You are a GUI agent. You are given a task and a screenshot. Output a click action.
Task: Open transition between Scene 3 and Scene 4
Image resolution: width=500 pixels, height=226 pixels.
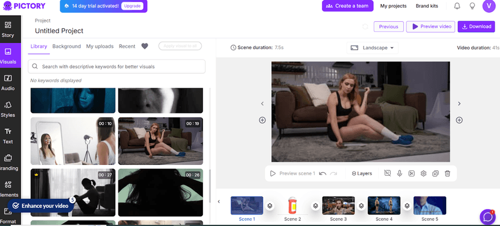point(361,206)
